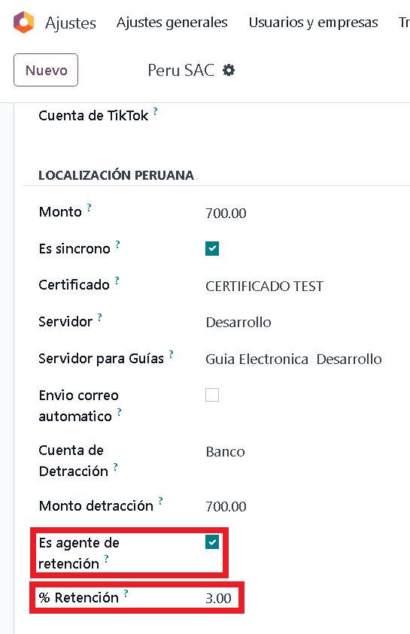Uncheck the Es sincrono checkbox

point(212,249)
